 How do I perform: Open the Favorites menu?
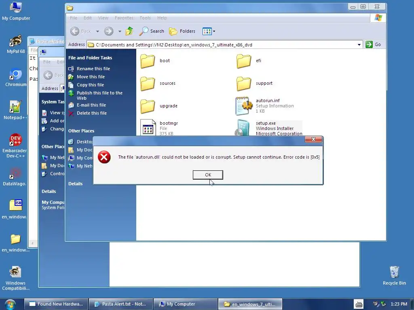(124, 18)
